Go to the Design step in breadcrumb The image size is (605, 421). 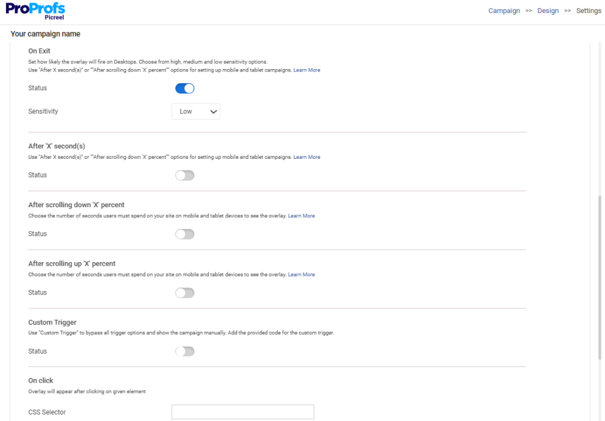click(548, 11)
